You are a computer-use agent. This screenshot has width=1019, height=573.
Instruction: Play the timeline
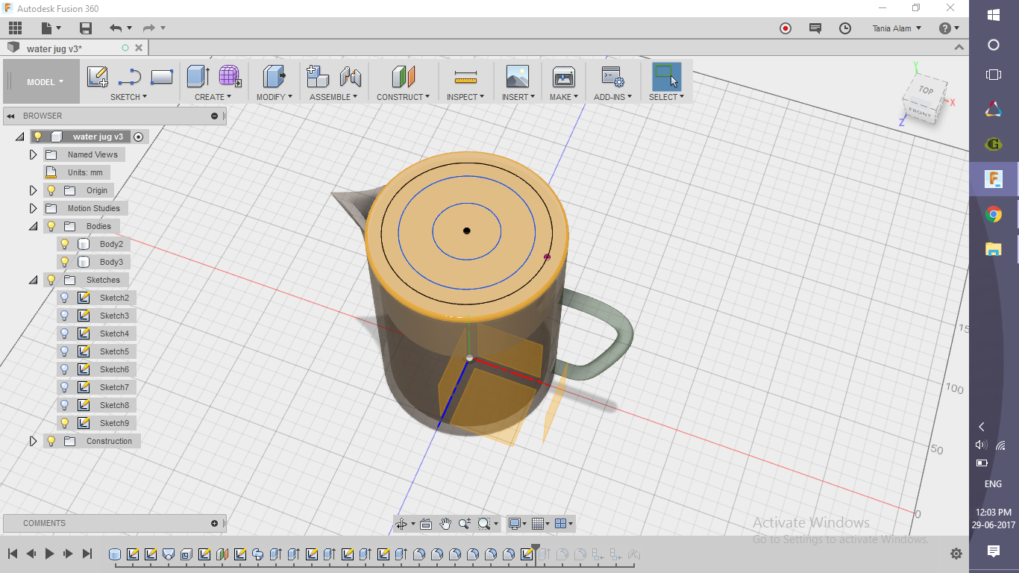(x=50, y=554)
